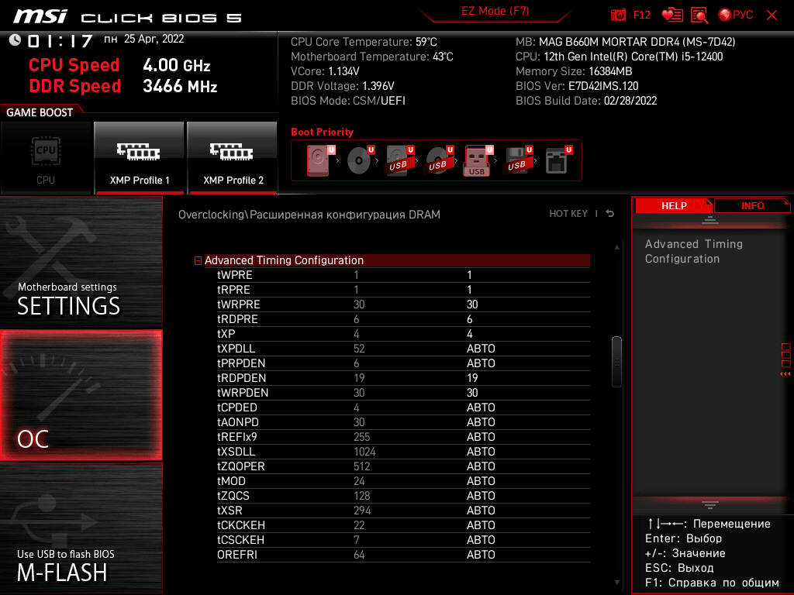Select the OREFRI row label
This screenshot has height=595, width=794.
coord(237,555)
